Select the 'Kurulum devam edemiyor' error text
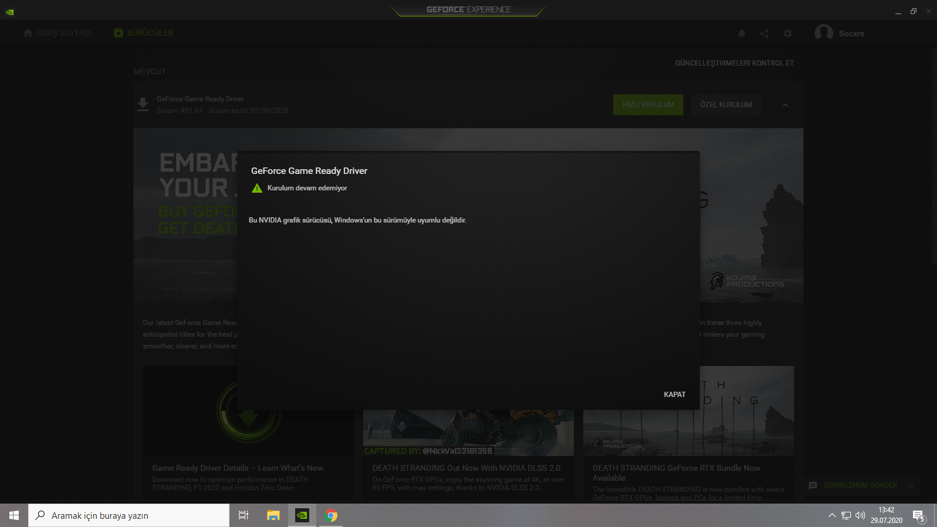Image resolution: width=937 pixels, height=527 pixels. pyautogui.click(x=307, y=188)
